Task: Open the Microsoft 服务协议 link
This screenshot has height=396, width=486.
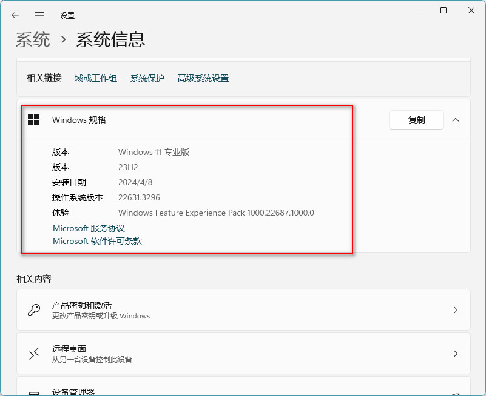Action: [x=89, y=228]
